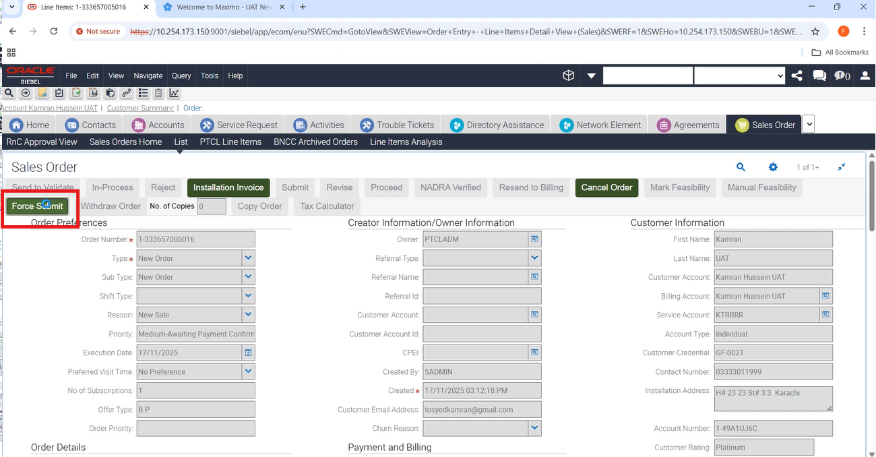Open the Customer Summary breadcrumb link

(140, 108)
